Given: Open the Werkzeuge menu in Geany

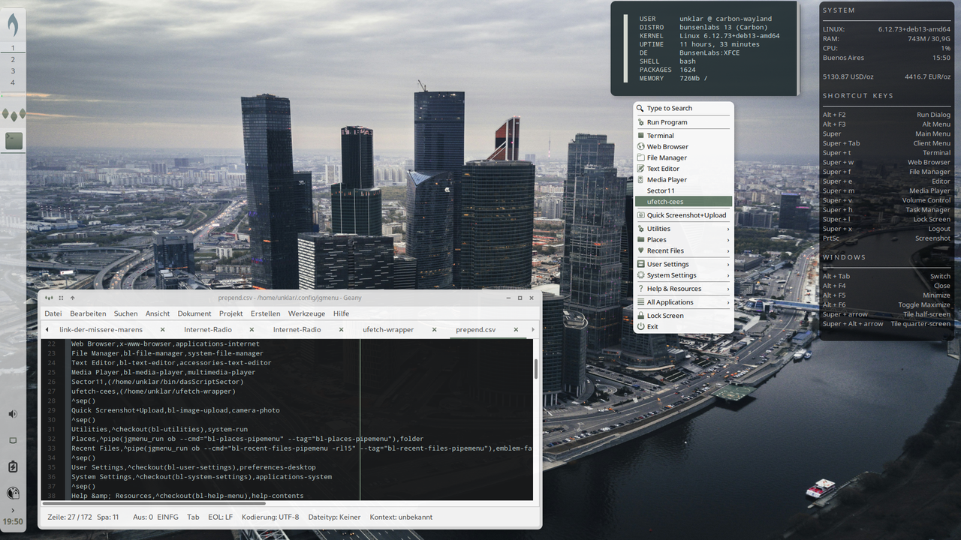Looking at the screenshot, I should [306, 313].
